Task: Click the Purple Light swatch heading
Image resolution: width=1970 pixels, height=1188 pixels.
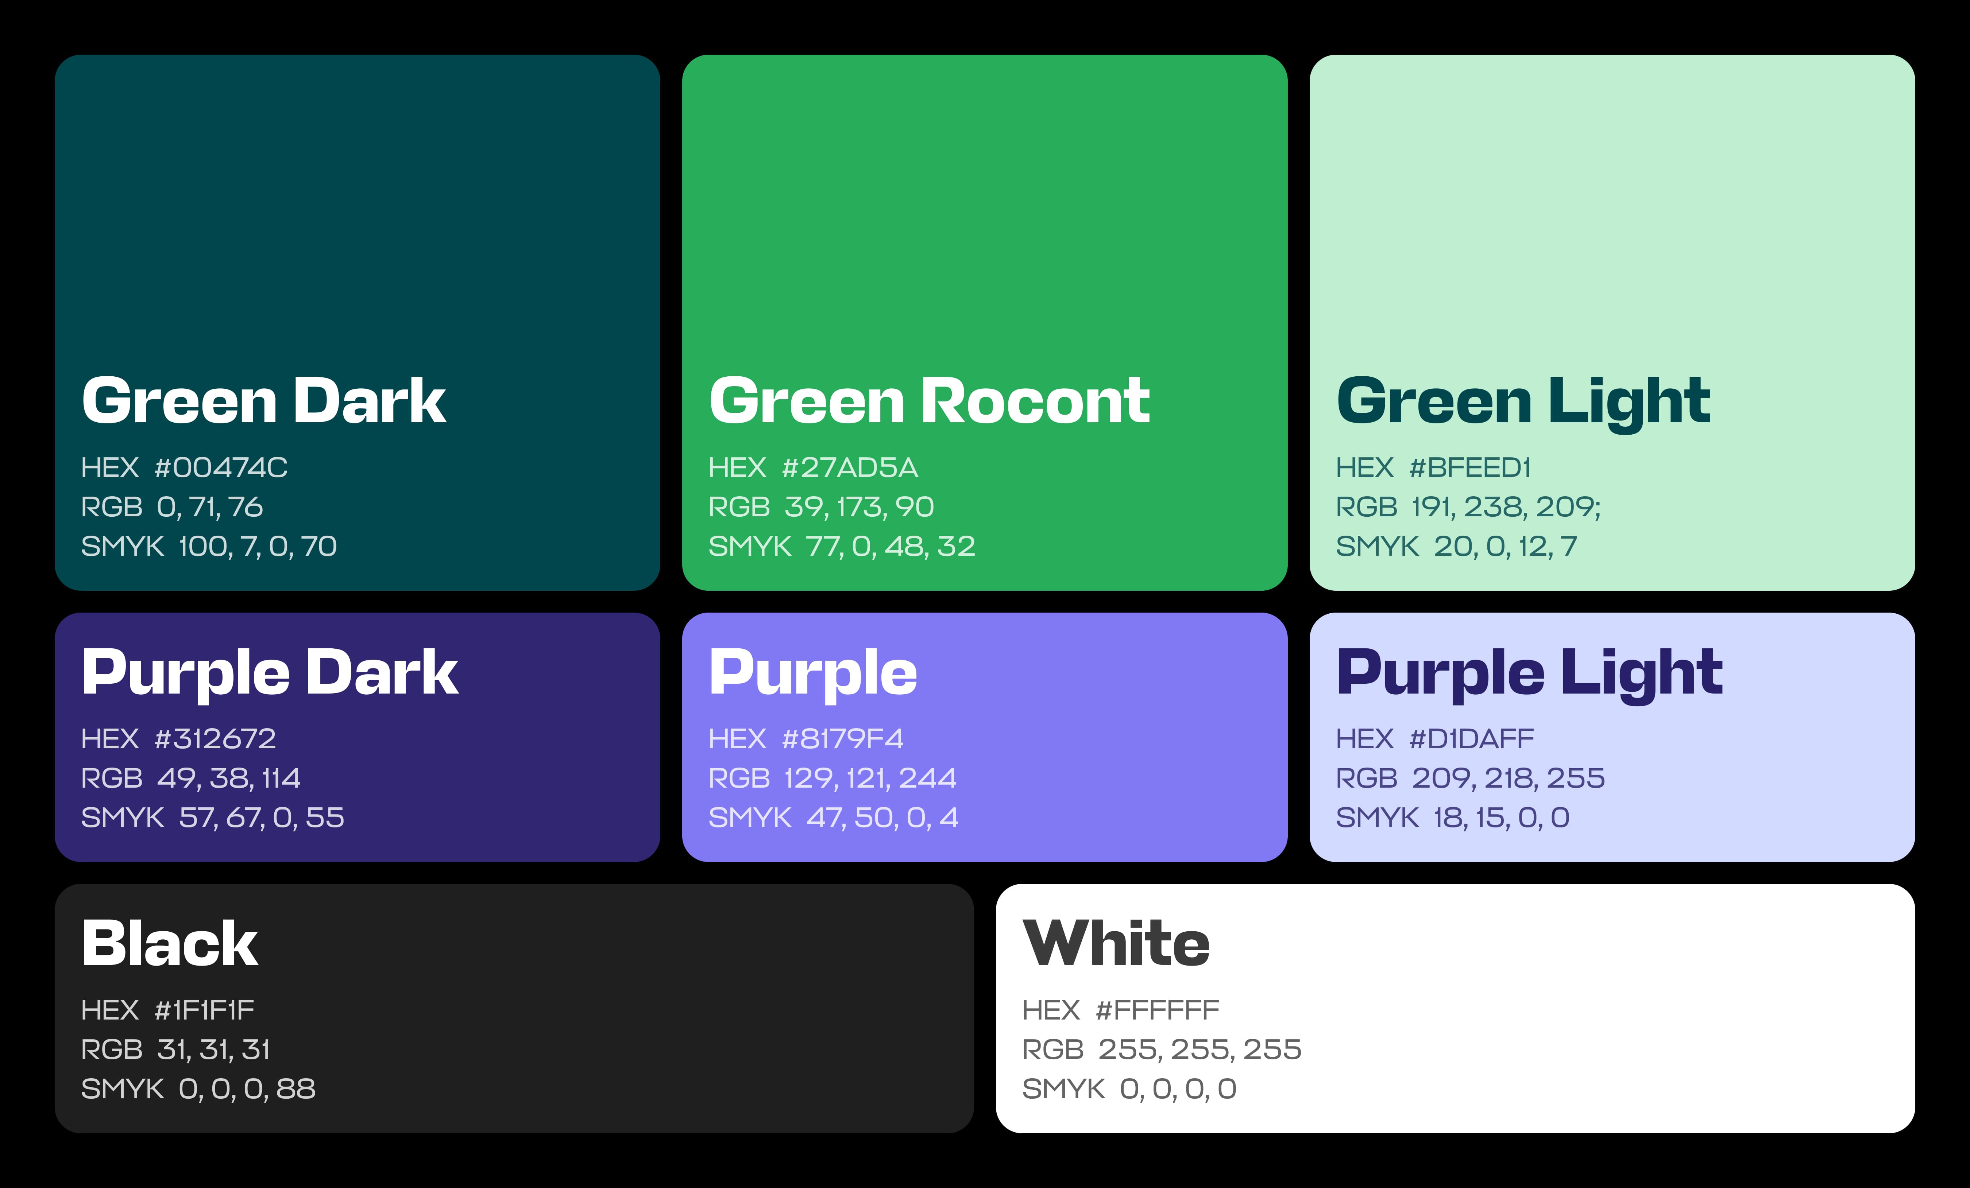Action: 1529,673
